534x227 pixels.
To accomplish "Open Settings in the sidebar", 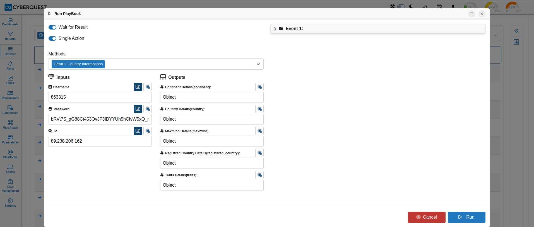I will pyautogui.click(x=10, y=203).
